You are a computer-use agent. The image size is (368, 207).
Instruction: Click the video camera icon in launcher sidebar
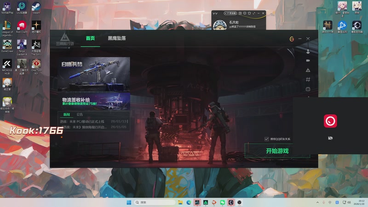[x=308, y=61]
